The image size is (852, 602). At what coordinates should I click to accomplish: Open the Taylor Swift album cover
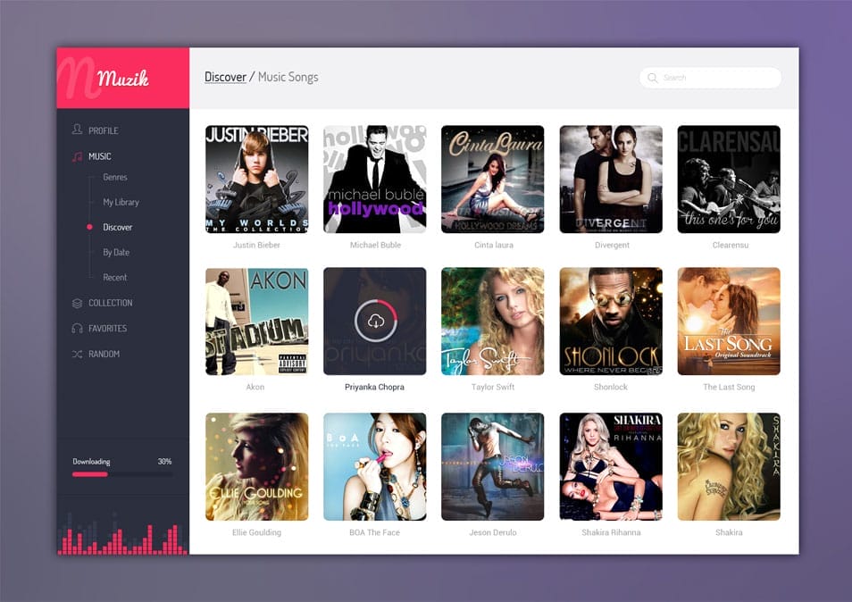[x=492, y=322]
